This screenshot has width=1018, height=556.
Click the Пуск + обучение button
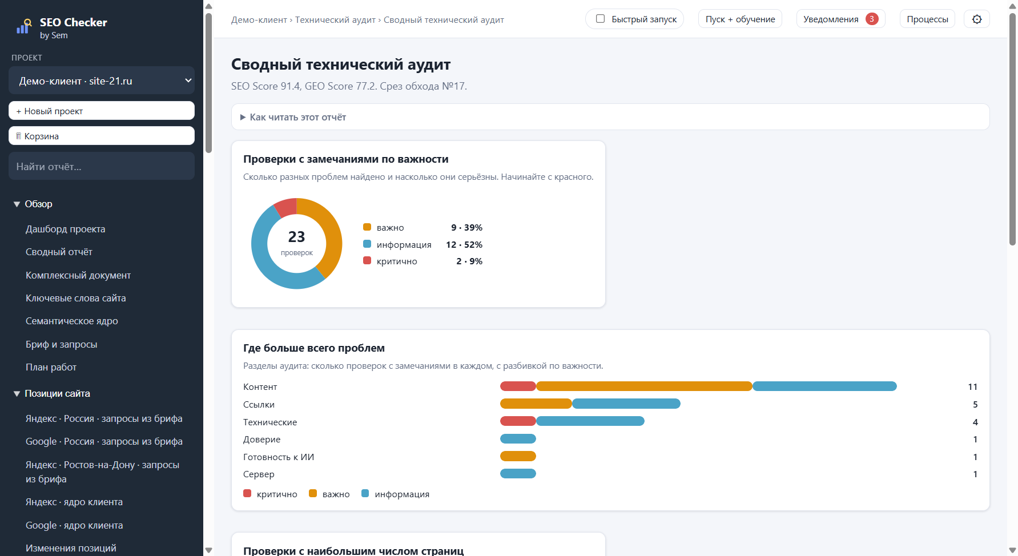(740, 19)
